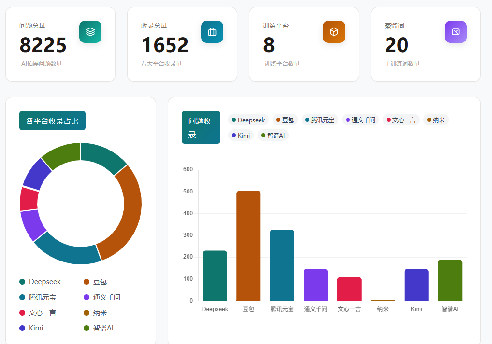This screenshot has height=344, width=492.
Task: Toggle 通义千问 in the donut chart legend
Action: click(x=102, y=297)
